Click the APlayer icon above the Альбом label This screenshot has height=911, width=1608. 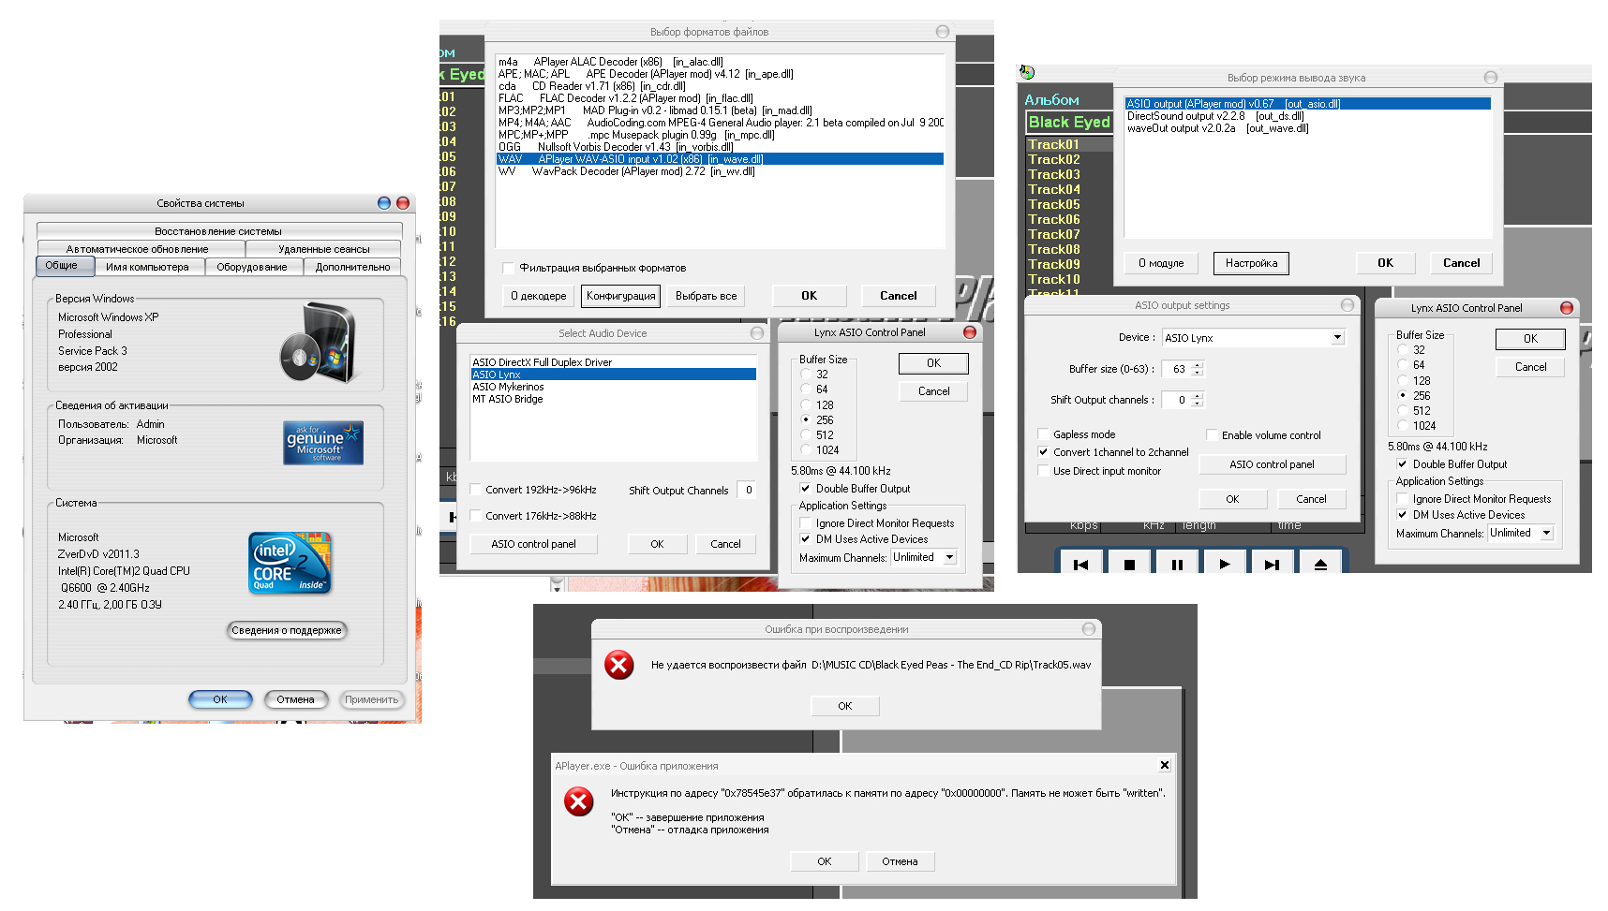[x=1027, y=72]
